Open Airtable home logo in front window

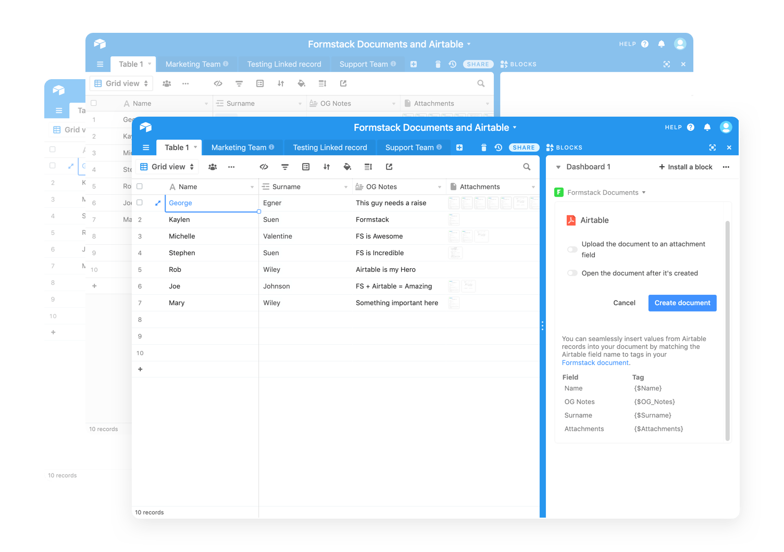146,127
